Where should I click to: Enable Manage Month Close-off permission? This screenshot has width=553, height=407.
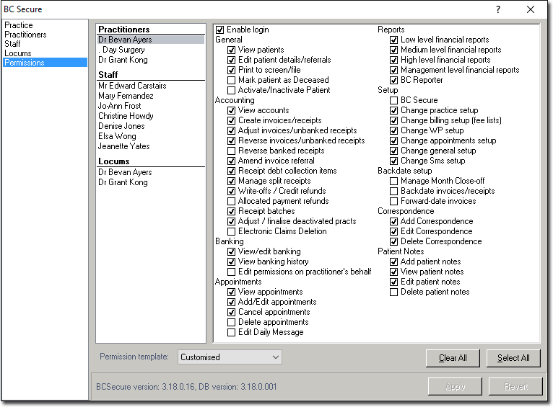coord(394,181)
